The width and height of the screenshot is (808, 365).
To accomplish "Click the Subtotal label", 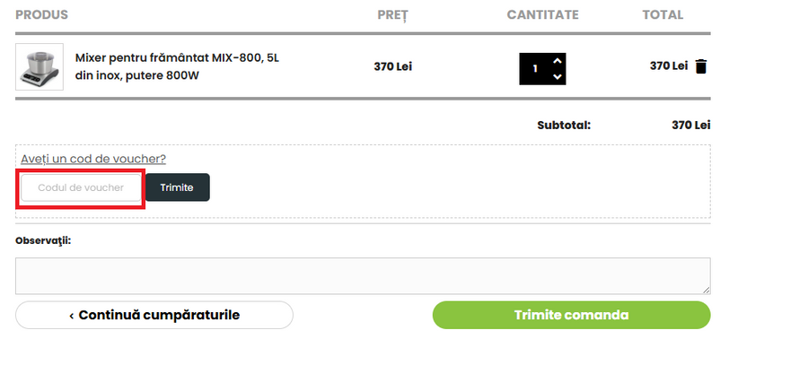I will pyautogui.click(x=564, y=125).
